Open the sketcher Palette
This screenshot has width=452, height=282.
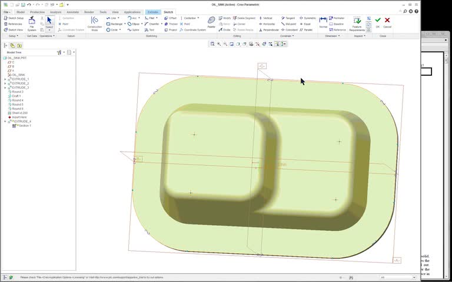(211, 22)
